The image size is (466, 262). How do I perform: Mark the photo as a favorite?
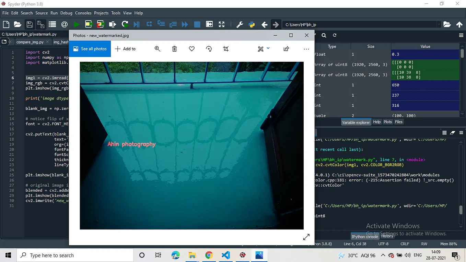pyautogui.click(x=191, y=48)
